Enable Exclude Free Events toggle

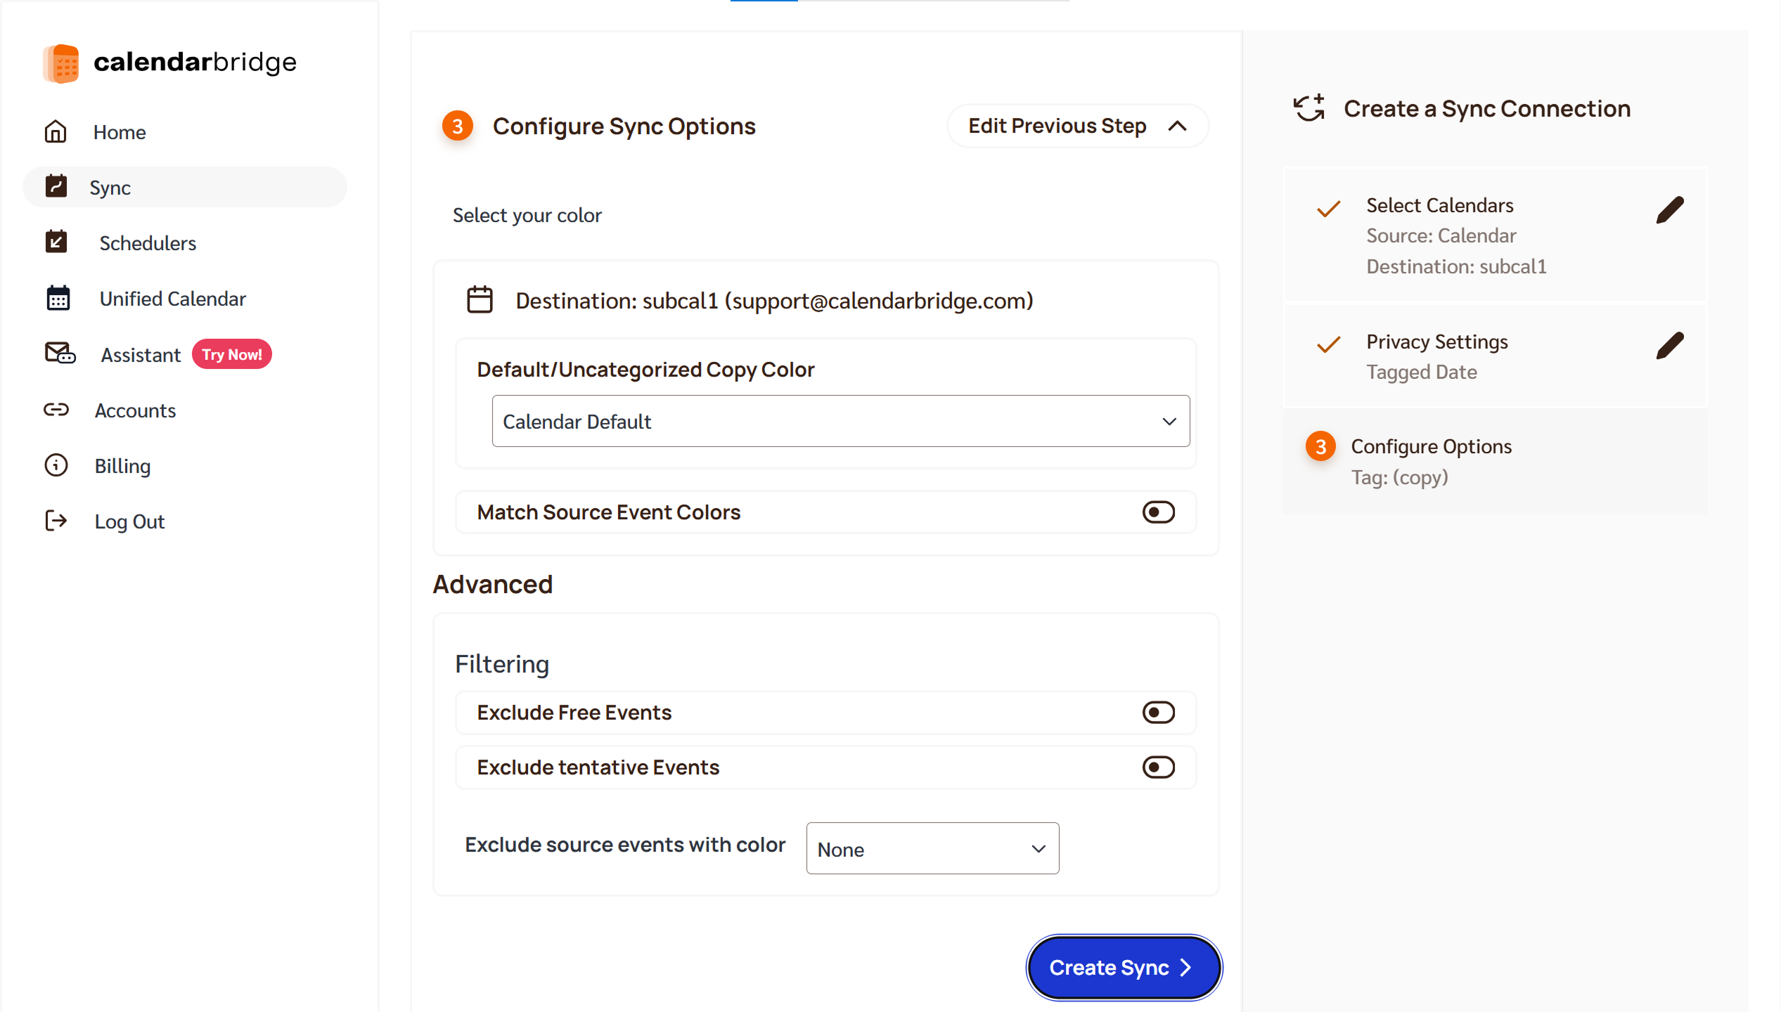pos(1159,713)
